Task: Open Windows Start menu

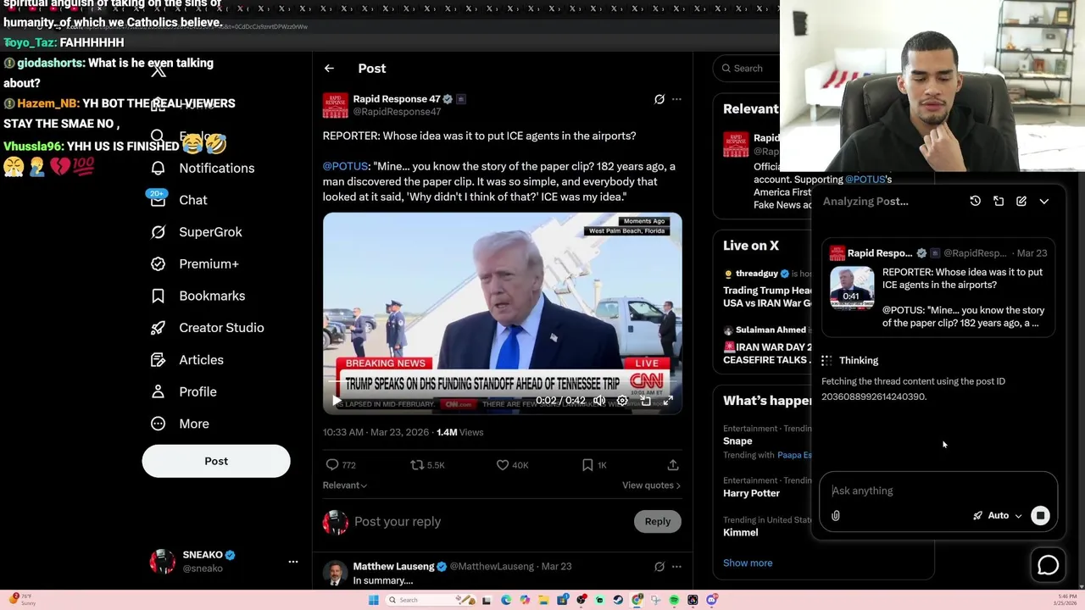Action: pos(374,600)
